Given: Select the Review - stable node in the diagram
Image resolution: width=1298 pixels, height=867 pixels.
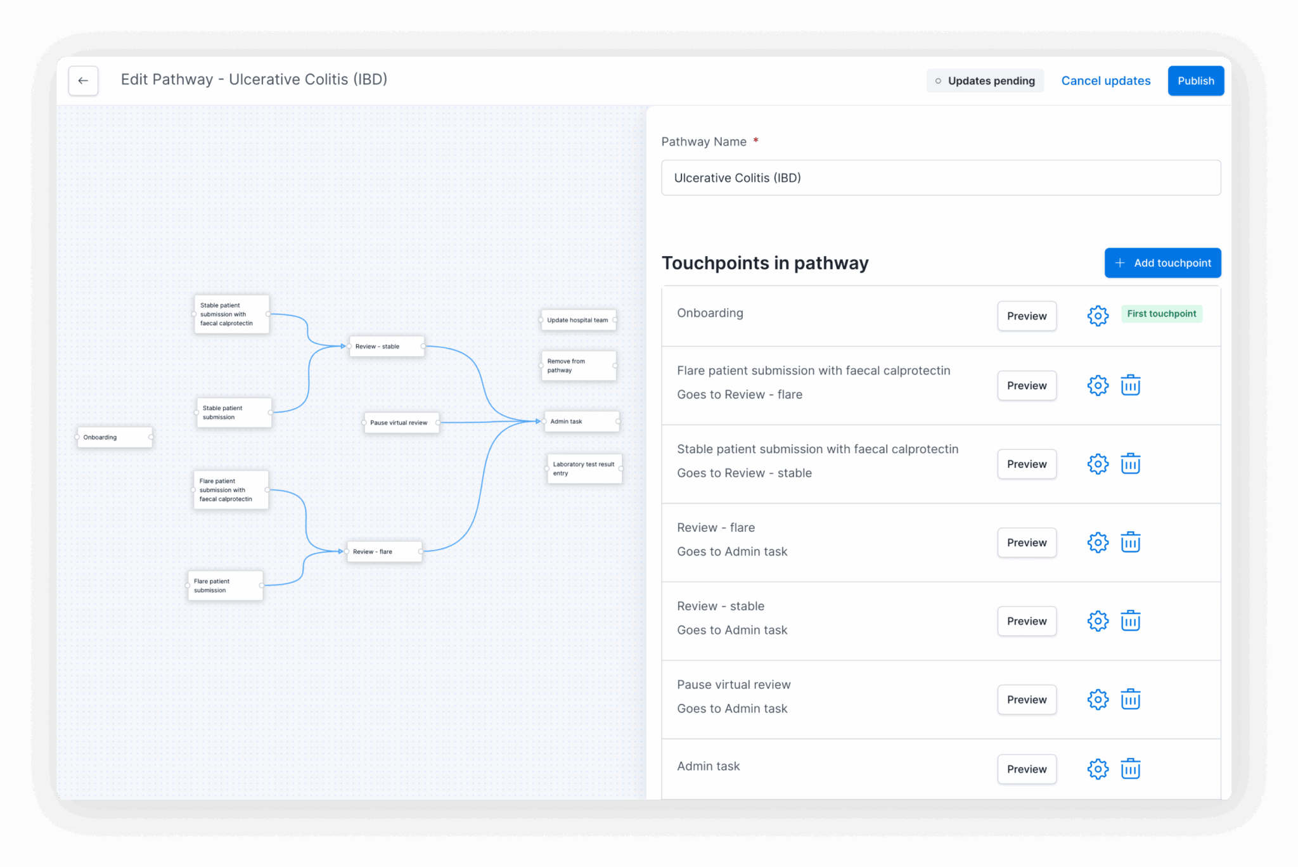Looking at the screenshot, I should (x=386, y=346).
